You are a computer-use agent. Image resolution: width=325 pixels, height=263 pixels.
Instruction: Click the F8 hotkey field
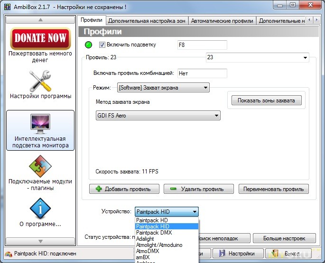(202, 45)
